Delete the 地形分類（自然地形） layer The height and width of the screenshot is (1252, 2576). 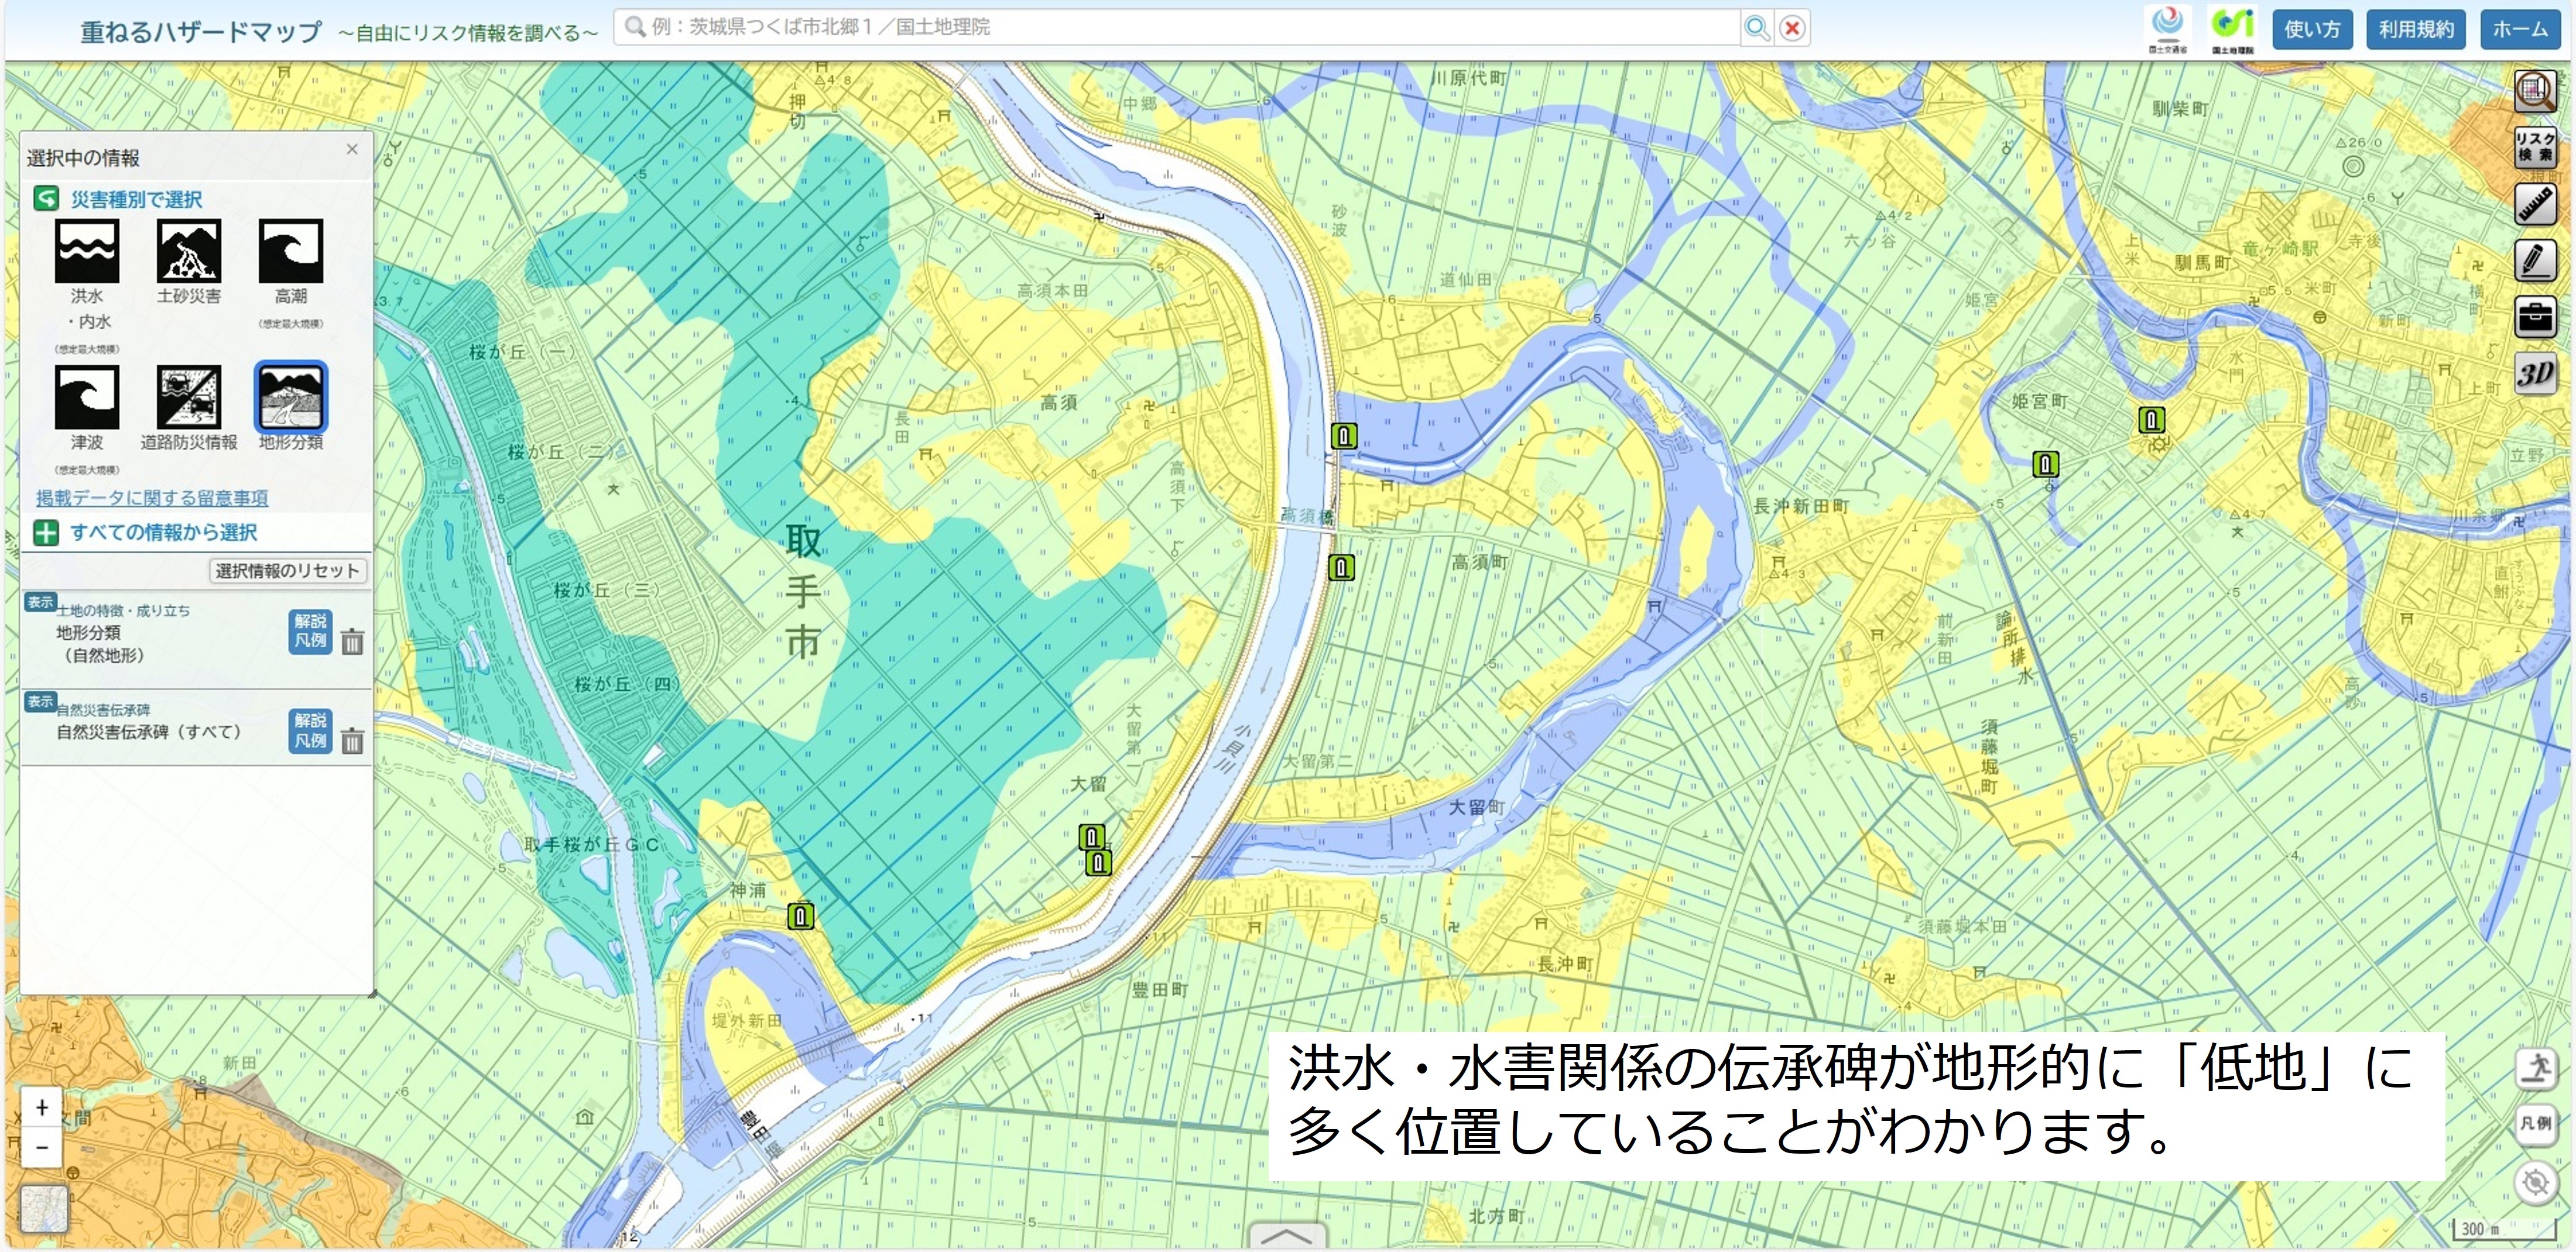(352, 641)
